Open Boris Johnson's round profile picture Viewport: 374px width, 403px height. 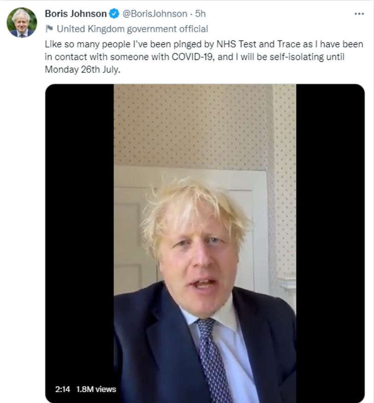pyautogui.click(x=22, y=23)
